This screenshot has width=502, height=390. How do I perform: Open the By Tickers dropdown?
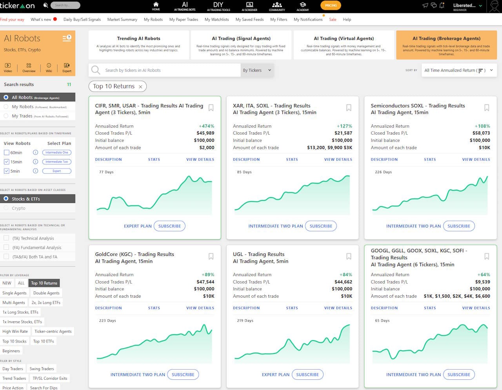[x=257, y=70]
